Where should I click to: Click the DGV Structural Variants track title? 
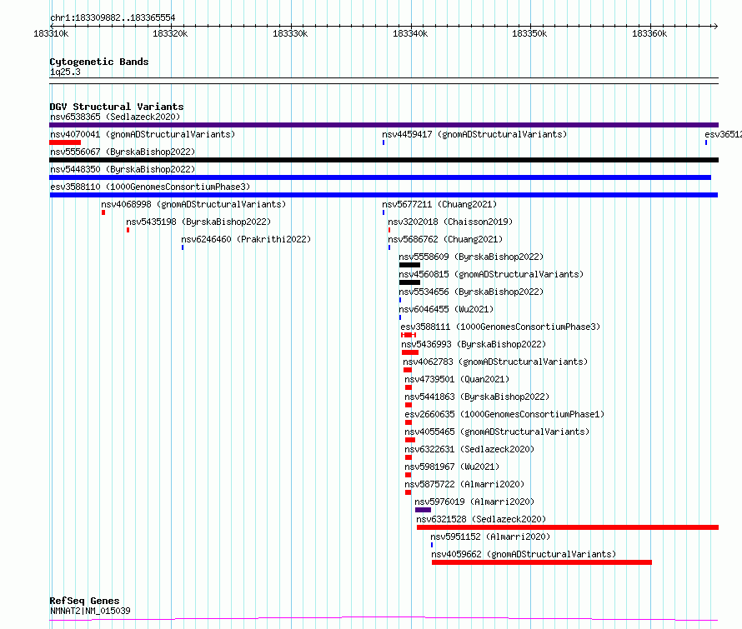(117, 107)
